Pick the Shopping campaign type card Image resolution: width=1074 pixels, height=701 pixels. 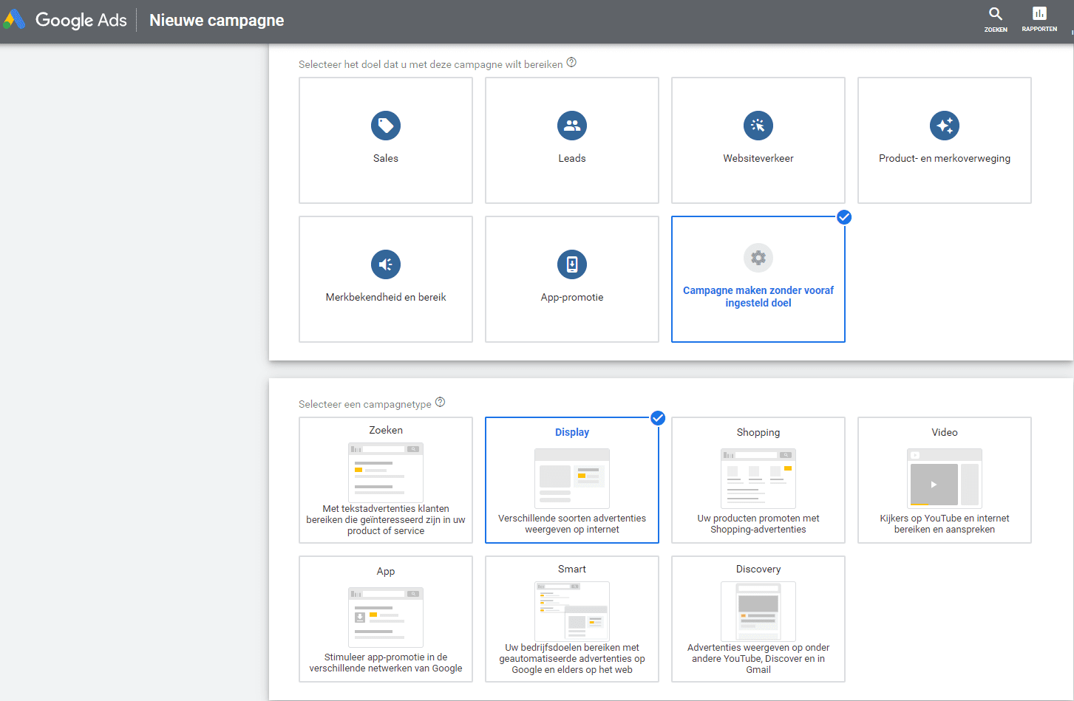tap(758, 480)
